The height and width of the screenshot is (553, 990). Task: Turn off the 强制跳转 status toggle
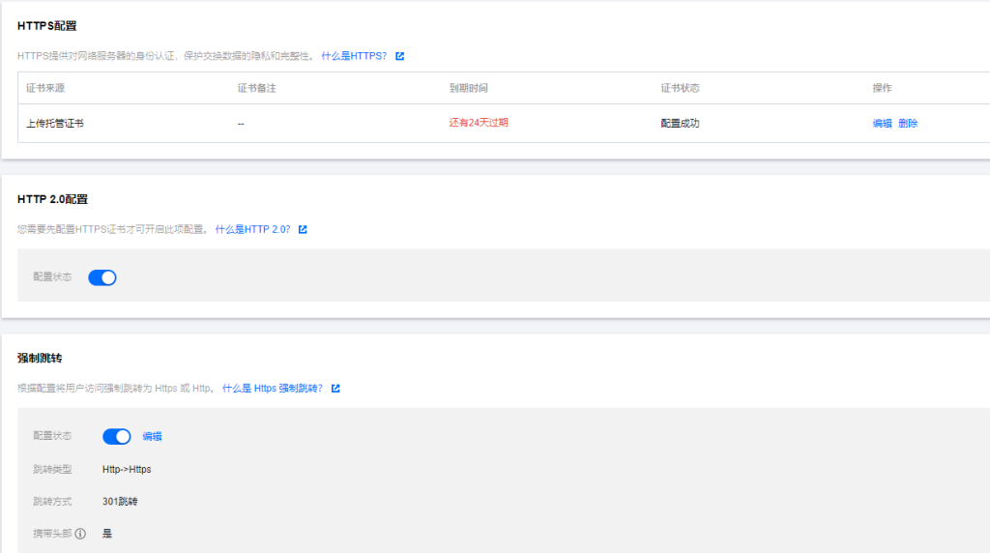(x=116, y=436)
